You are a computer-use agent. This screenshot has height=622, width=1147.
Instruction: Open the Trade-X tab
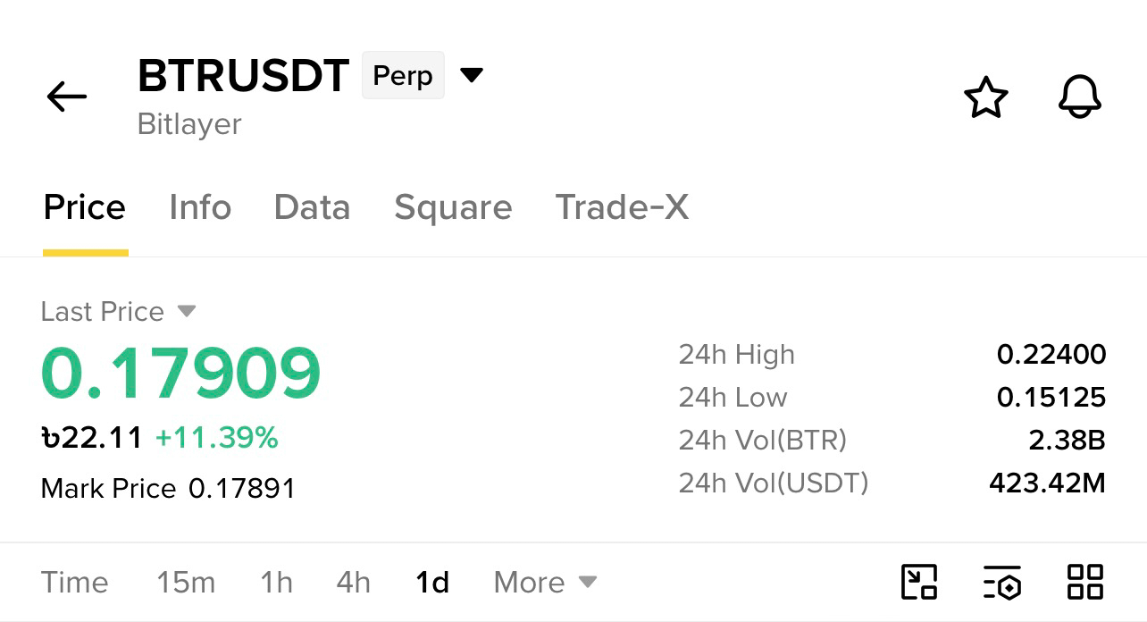[x=622, y=207]
